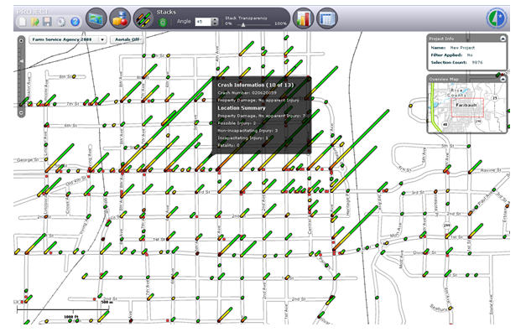Click the Angle value stepper arrows
The image size is (526, 332).
(x=215, y=22)
